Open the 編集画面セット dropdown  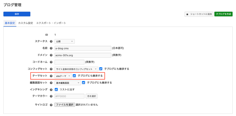pyautogui.click(x=68, y=83)
